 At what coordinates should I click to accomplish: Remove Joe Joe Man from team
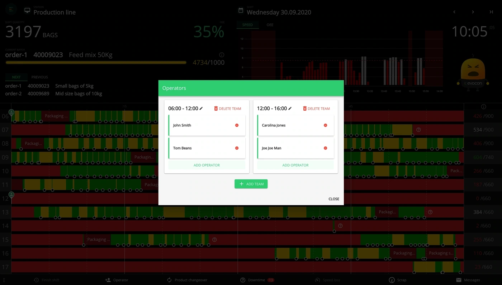[x=326, y=148]
